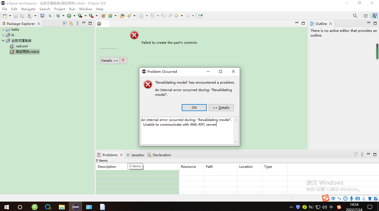Image resolution: width=379 pixels, height=211 pixels.
Task: Click the Details >> button in editor
Action: coord(110,60)
